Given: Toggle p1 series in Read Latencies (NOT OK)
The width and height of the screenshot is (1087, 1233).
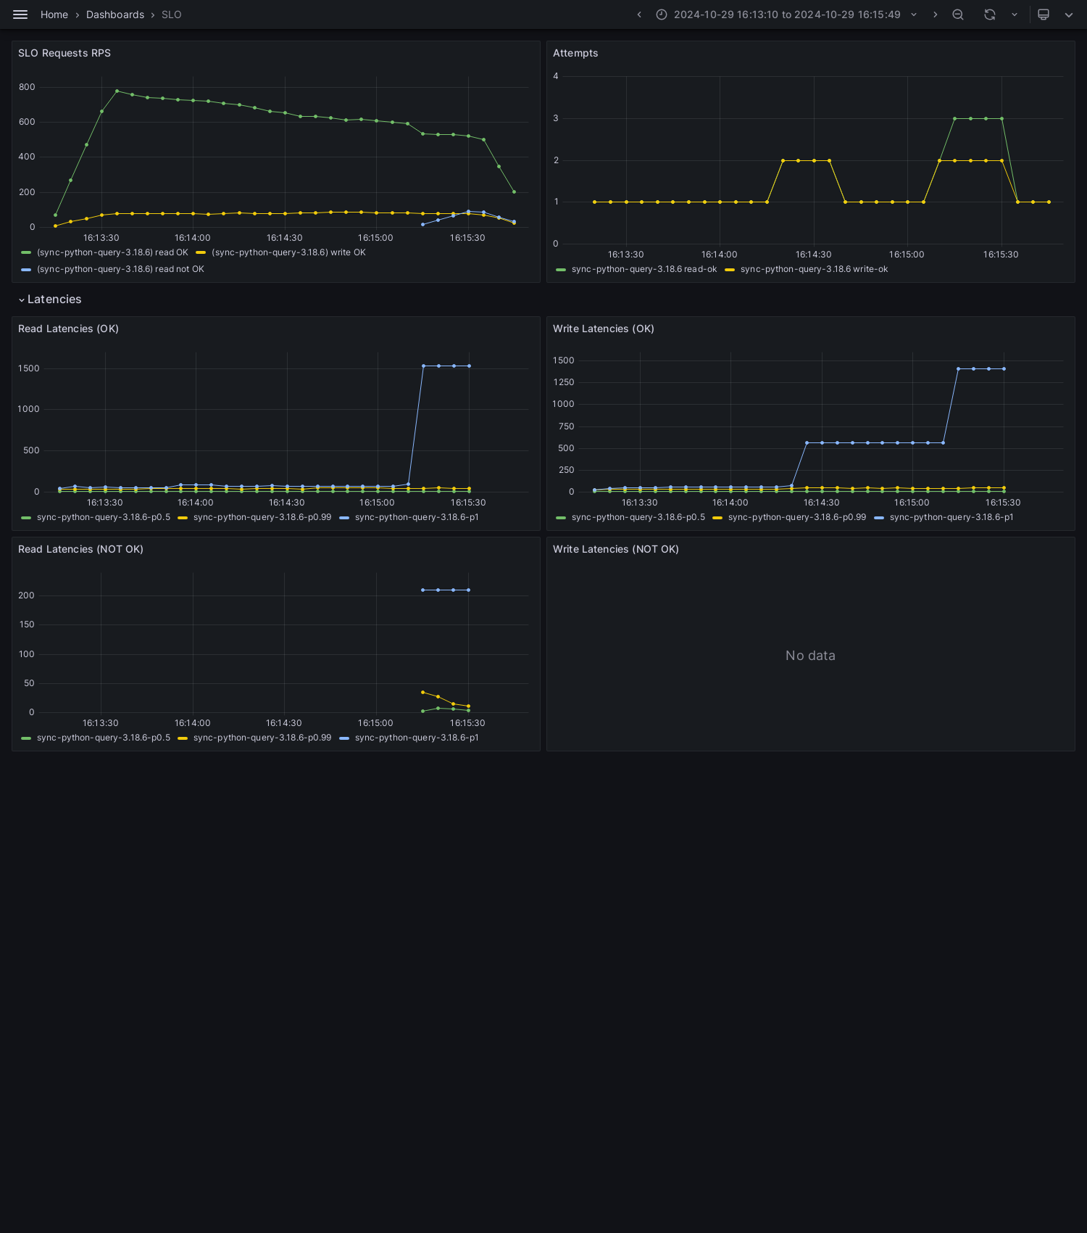Looking at the screenshot, I should (417, 738).
